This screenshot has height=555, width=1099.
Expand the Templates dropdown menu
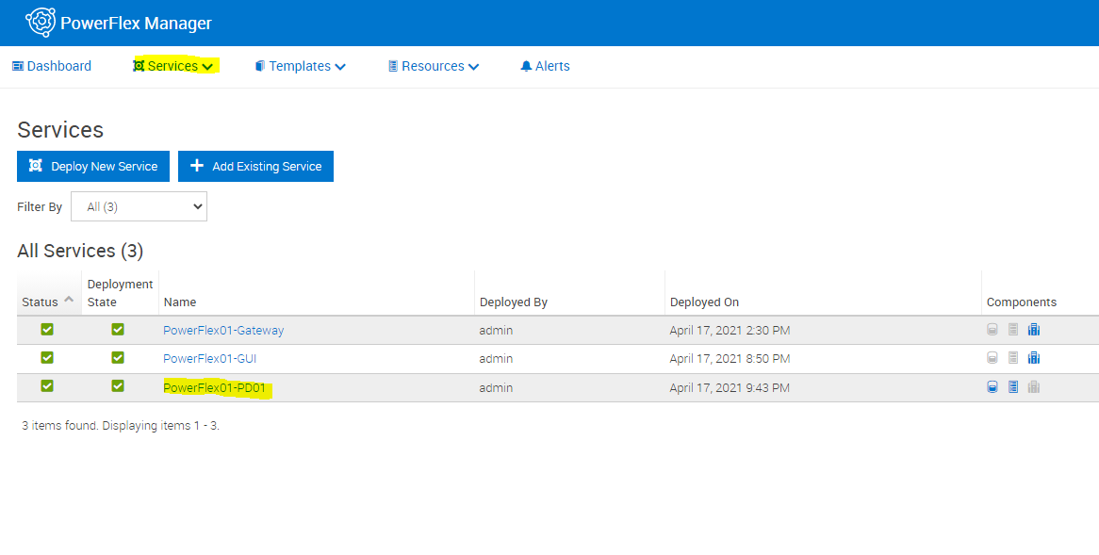[300, 66]
